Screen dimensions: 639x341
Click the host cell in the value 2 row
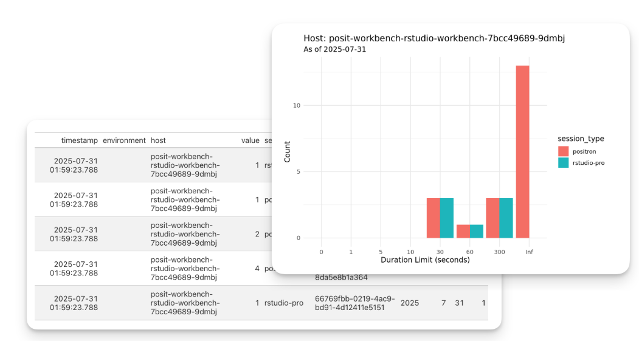click(185, 234)
